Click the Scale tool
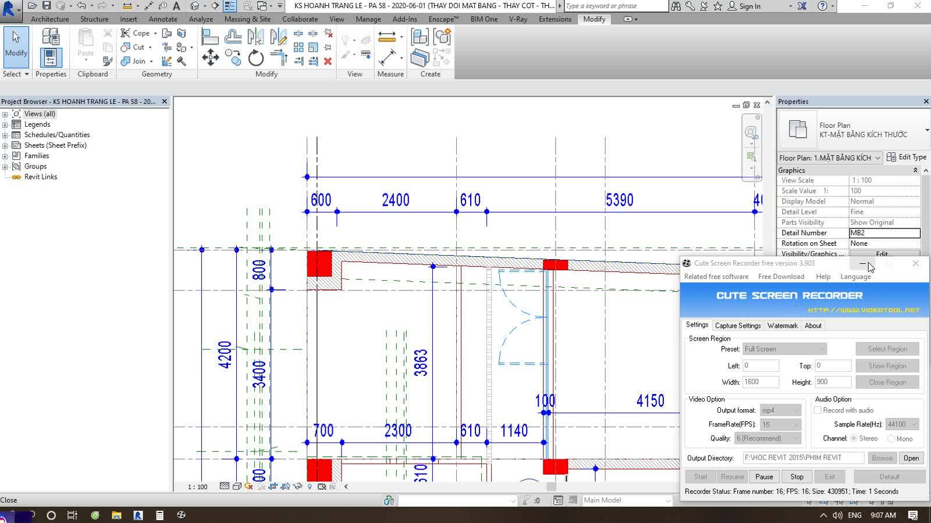Image resolution: width=931 pixels, height=523 pixels. tap(313, 47)
